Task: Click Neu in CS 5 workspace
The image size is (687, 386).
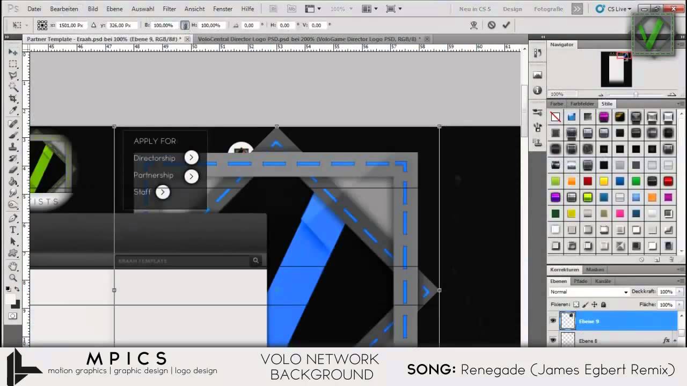Action: coord(475,9)
